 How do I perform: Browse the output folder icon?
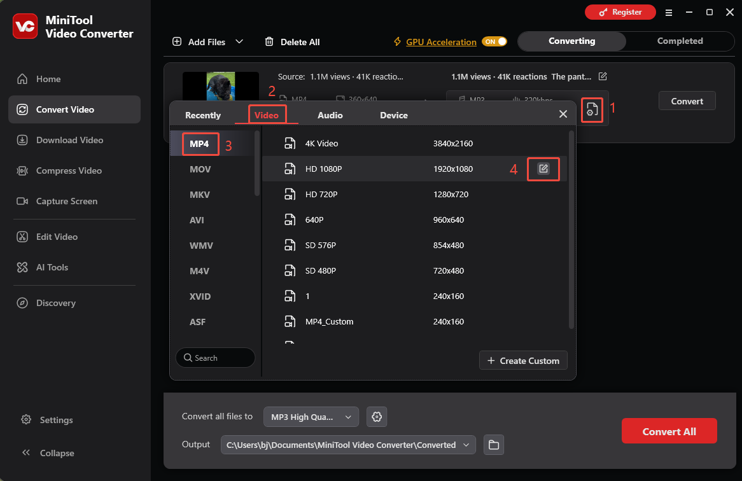pos(494,445)
